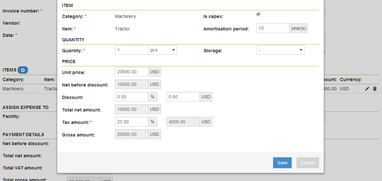Untick the Is capex checkbox

click(258, 14)
